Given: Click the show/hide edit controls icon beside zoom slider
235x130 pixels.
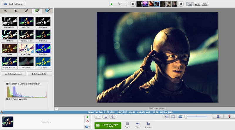Looking at the screenshot, I should [180, 117].
